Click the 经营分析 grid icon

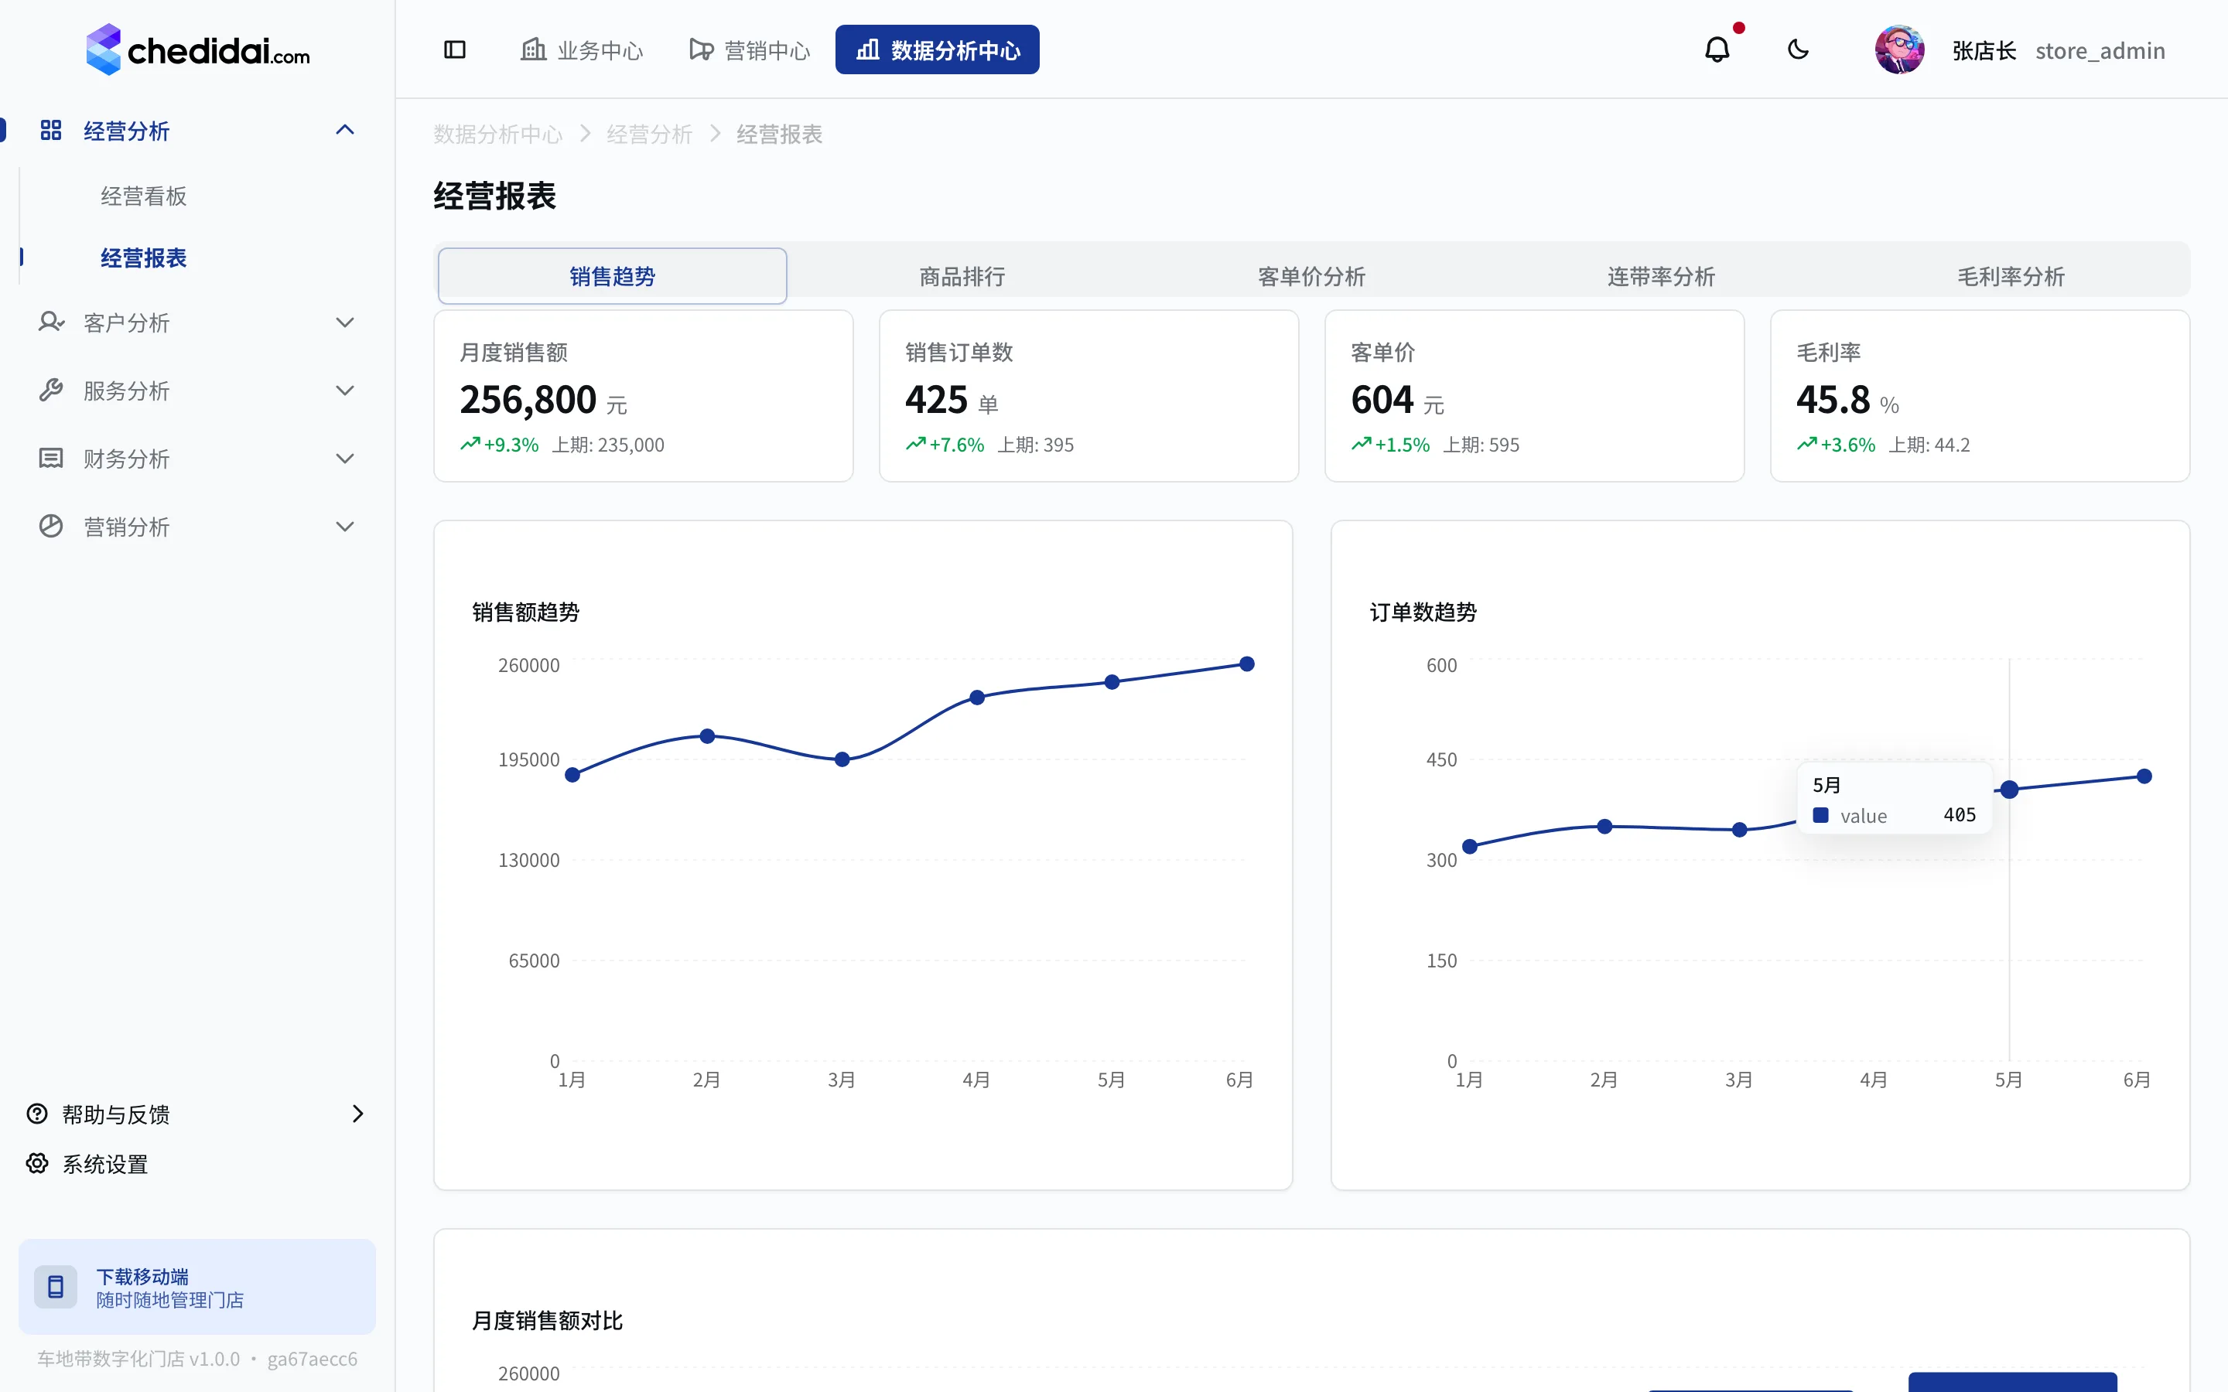click(x=50, y=130)
